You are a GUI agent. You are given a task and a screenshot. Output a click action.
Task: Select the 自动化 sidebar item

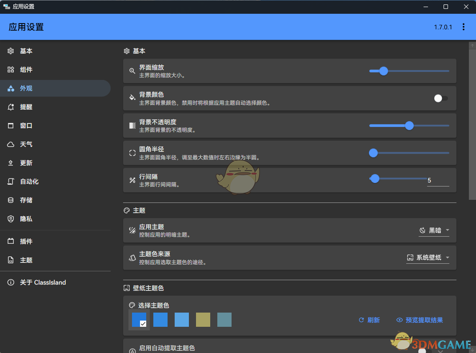[x=27, y=181]
